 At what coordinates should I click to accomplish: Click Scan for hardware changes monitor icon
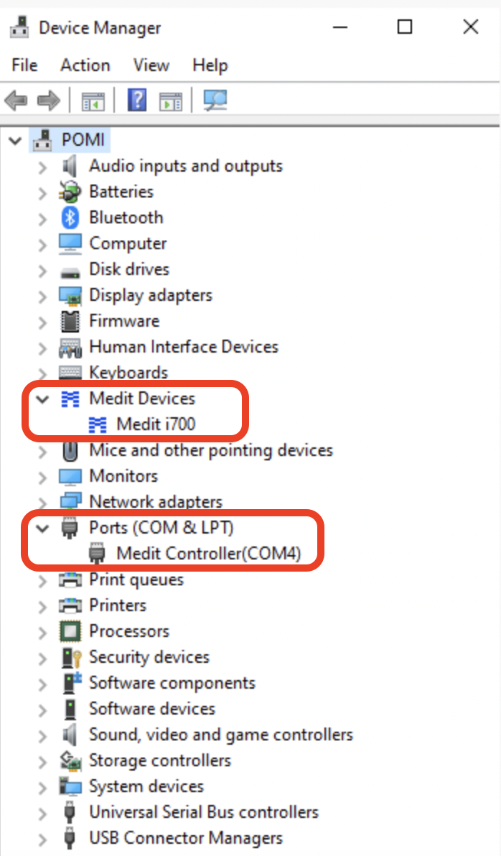pos(215,101)
